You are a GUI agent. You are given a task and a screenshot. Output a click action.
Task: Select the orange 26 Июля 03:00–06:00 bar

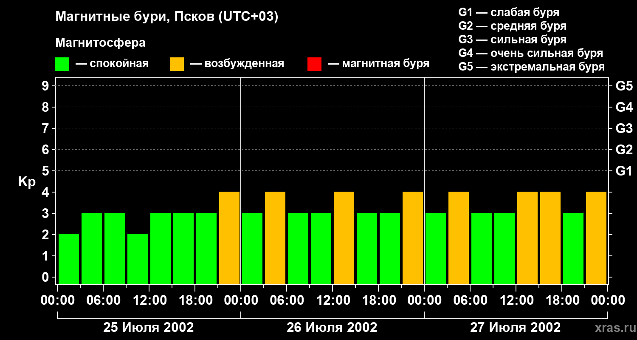click(275, 238)
